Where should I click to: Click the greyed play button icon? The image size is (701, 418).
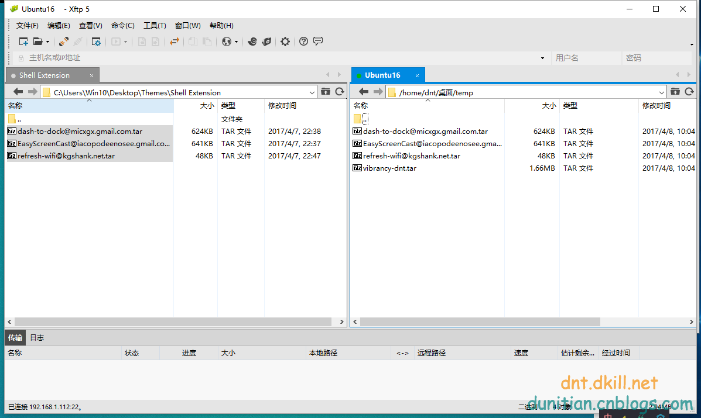[x=116, y=42]
